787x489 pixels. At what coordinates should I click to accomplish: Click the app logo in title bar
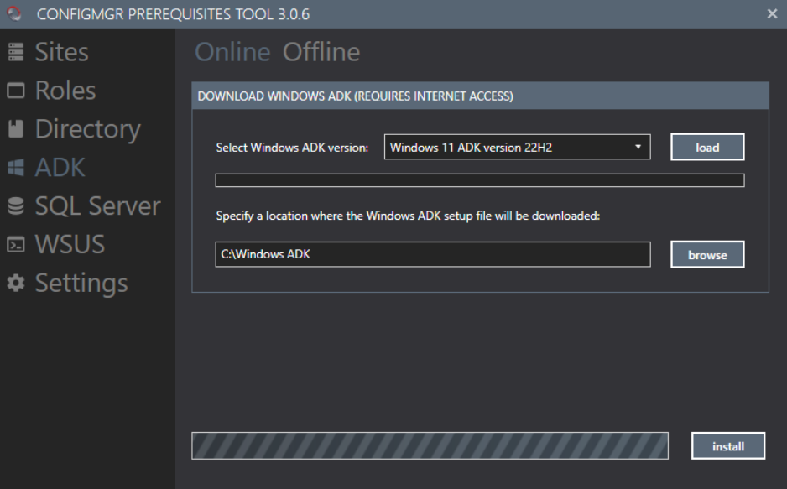click(x=14, y=13)
